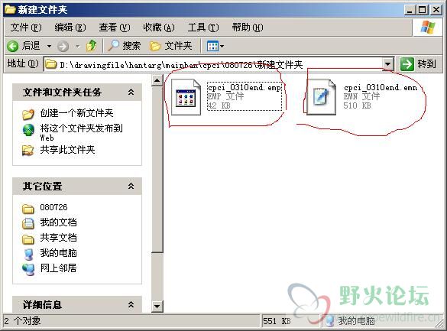Viewport: 447px width, 331px height.
Task: Open the File (文件) menu
Action: pyautogui.click(x=26, y=28)
